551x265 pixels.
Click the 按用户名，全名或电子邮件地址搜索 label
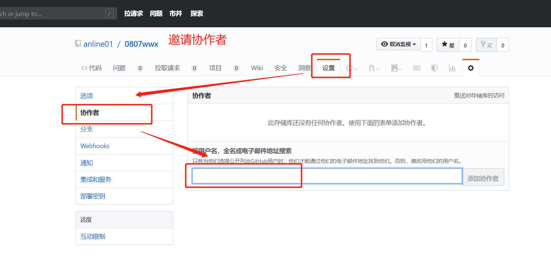tap(242, 151)
